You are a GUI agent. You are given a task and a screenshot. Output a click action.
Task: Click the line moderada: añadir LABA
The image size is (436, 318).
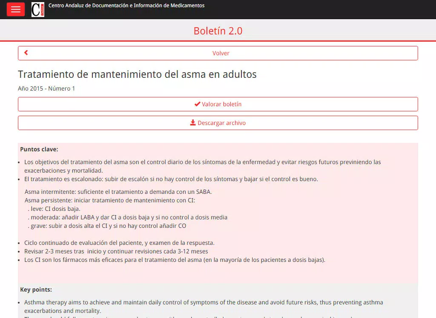coord(128,218)
